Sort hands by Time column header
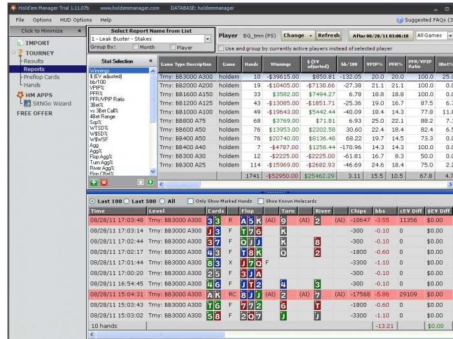 (118, 211)
